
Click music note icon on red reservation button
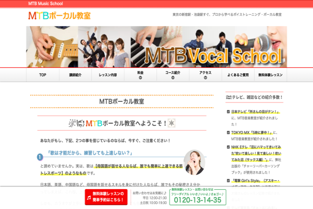coord(89,198)
